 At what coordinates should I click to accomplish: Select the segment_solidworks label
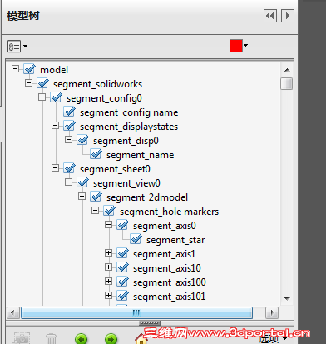click(x=97, y=84)
